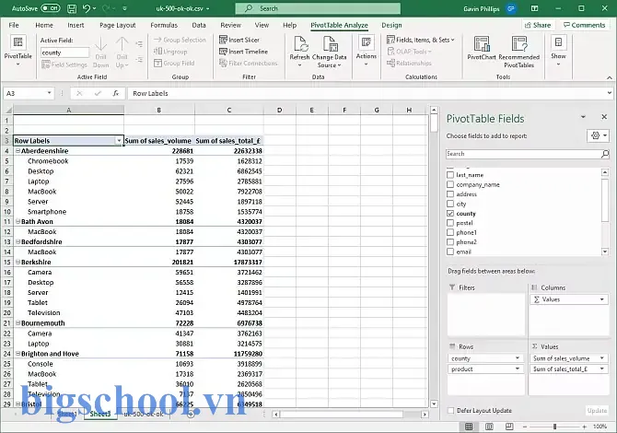Click the Active Field name box
The width and height of the screenshot is (617, 433).
point(64,53)
